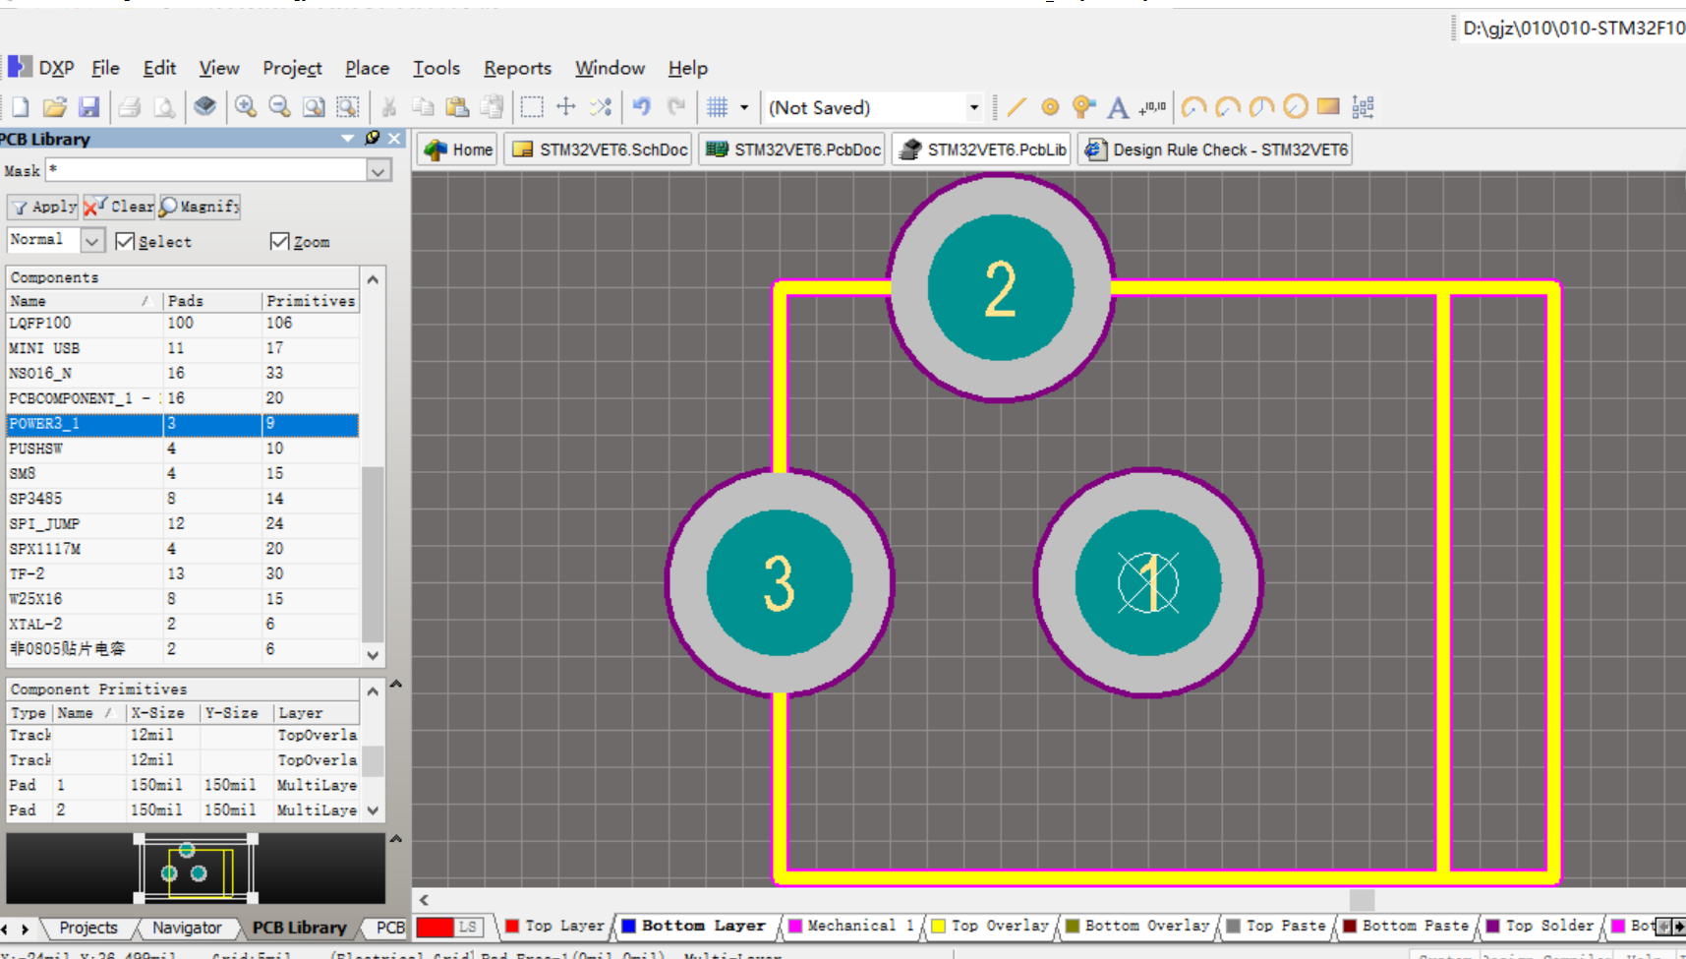1686x959 pixels.
Task: Toggle the Zoom checkbox
Action: click(x=279, y=241)
